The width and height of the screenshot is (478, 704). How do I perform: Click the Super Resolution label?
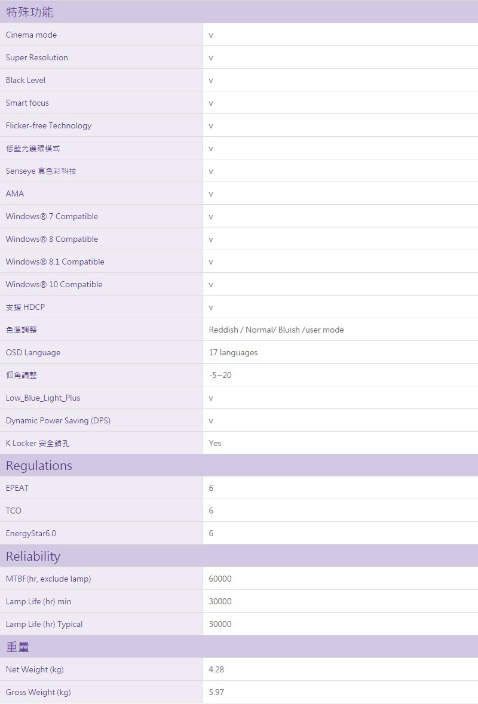click(x=36, y=57)
